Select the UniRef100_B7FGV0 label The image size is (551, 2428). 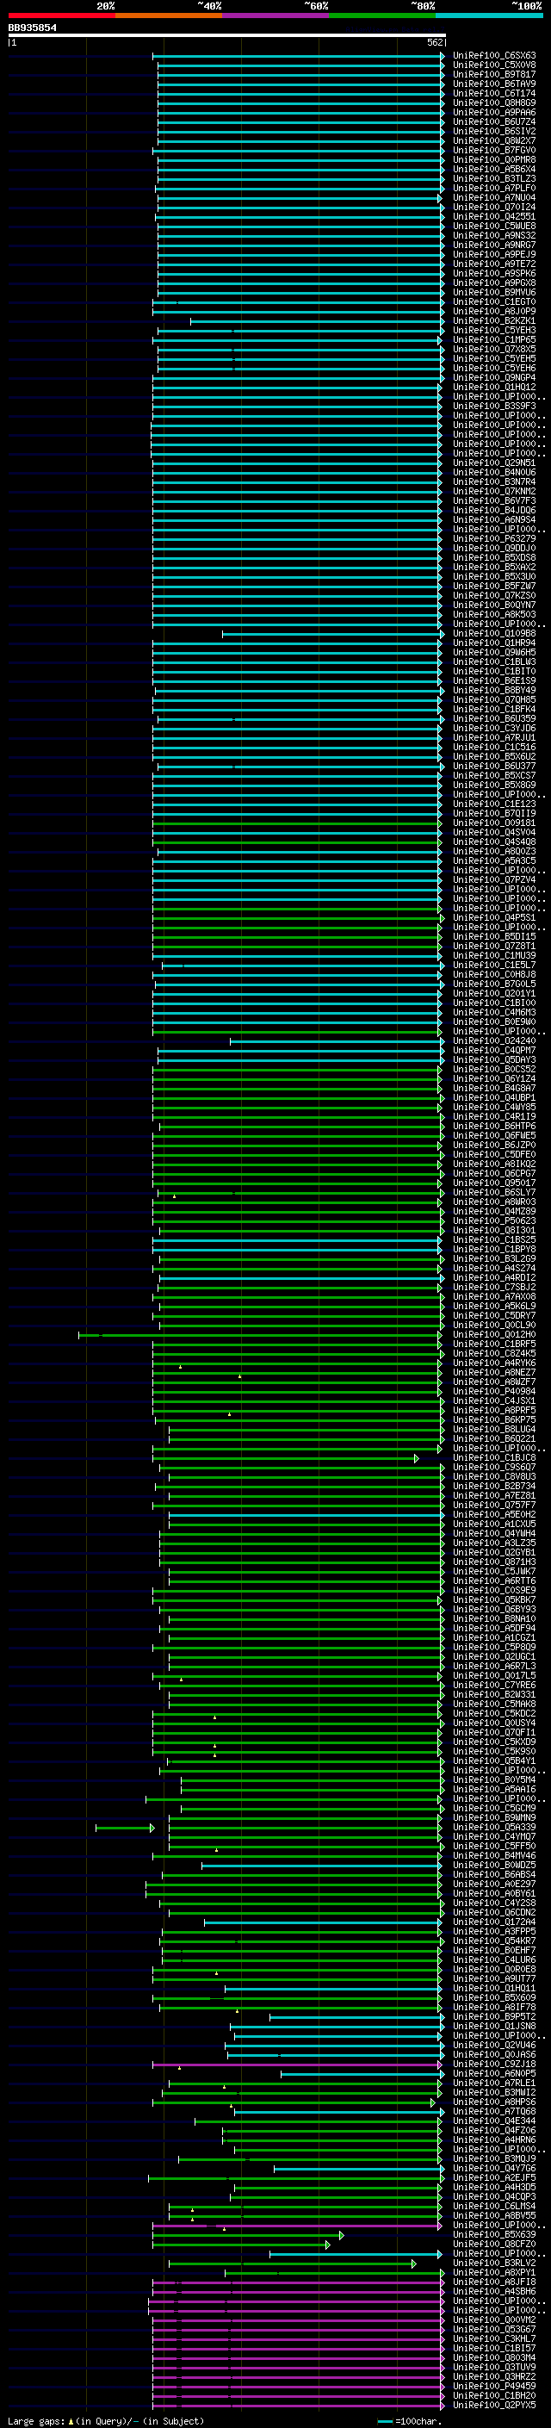[x=494, y=150]
